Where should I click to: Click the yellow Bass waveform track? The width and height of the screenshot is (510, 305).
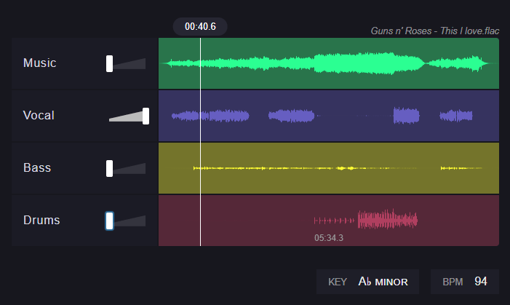pos(329,168)
